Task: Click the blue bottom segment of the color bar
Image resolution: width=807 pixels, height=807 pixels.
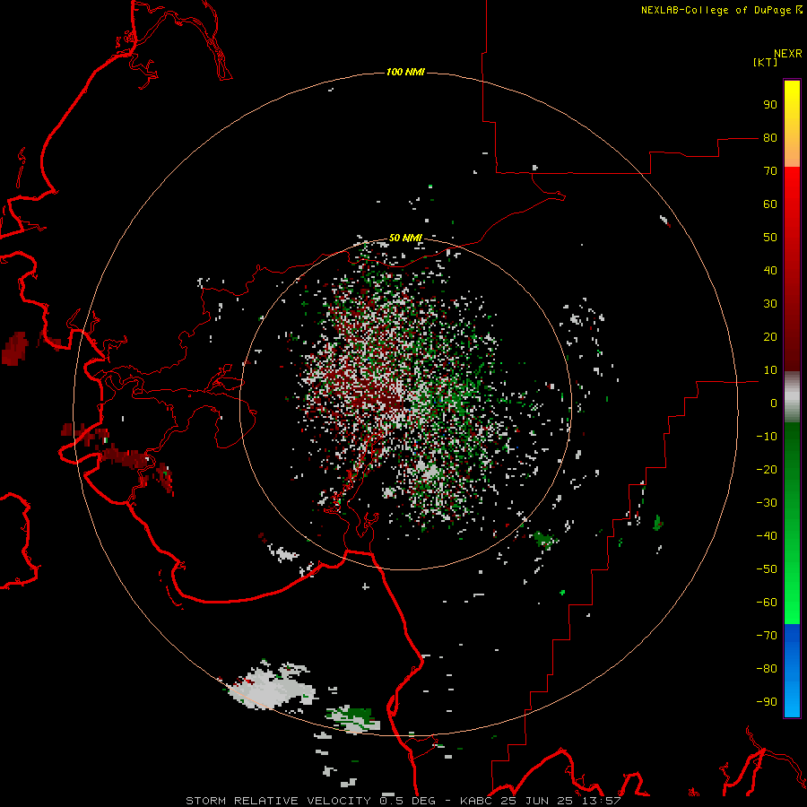Action: click(x=792, y=671)
